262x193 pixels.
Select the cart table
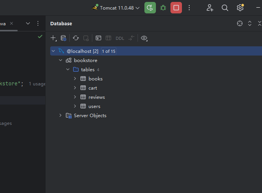(93, 88)
